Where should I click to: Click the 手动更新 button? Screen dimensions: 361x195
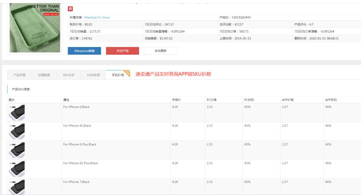(x=160, y=51)
